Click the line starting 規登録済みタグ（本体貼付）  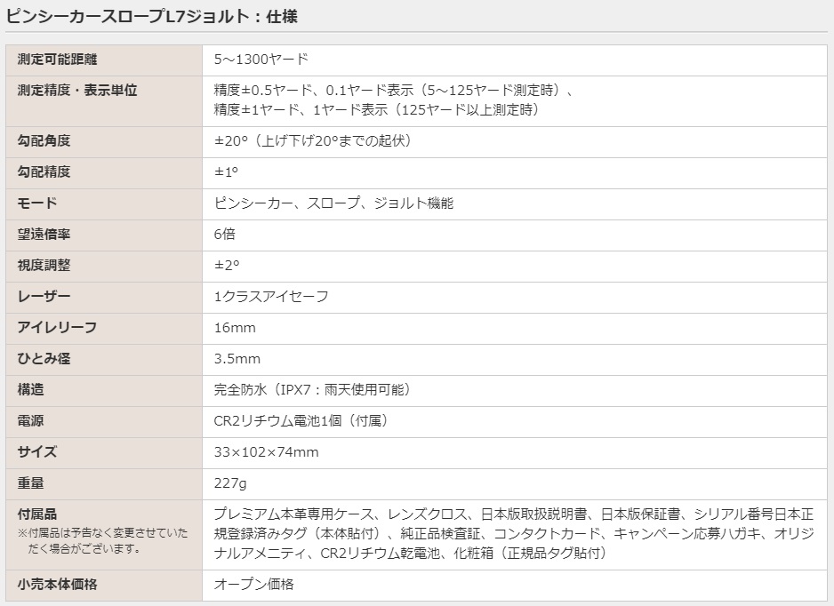pos(514,533)
